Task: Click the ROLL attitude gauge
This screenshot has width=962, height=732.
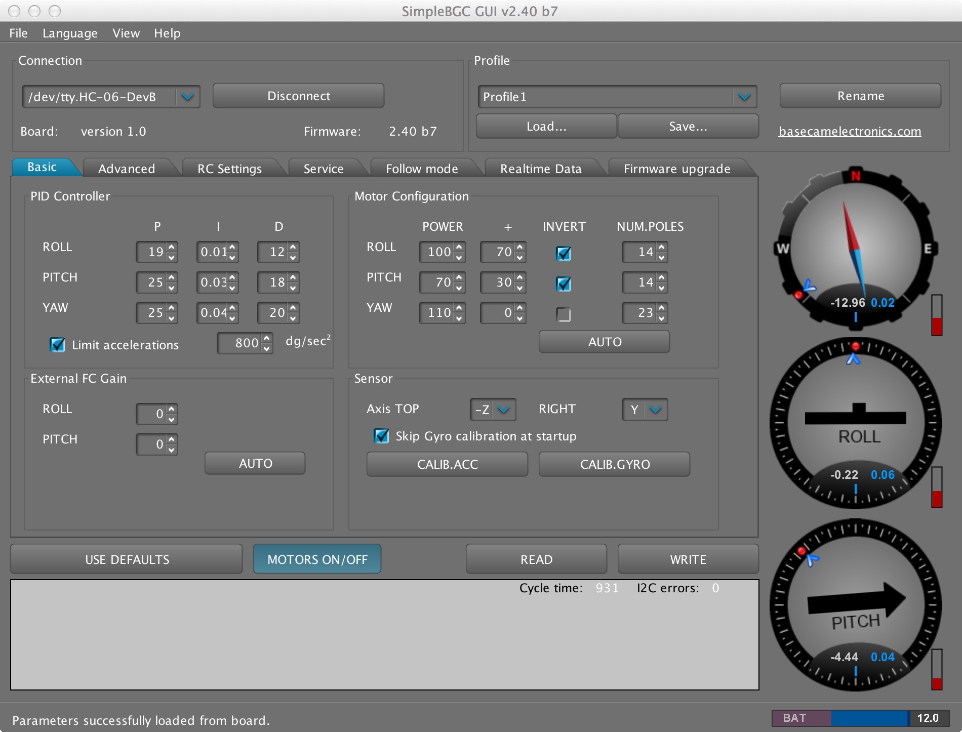Action: [x=855, y=423]
